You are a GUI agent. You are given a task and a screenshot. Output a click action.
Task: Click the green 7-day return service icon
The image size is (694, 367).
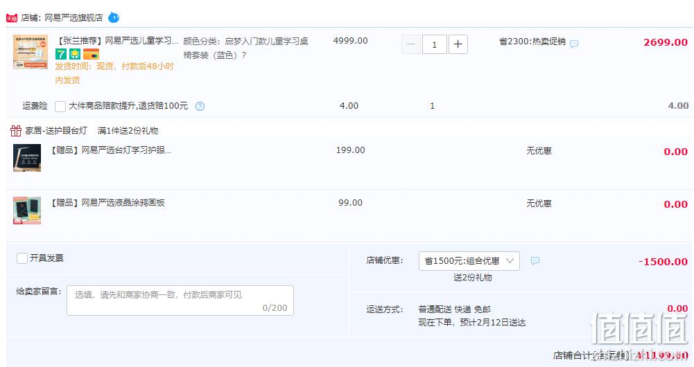(60, 54)
